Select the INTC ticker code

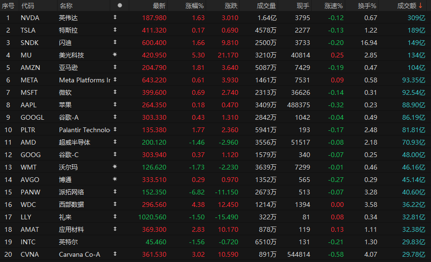[x=28, y=242]
